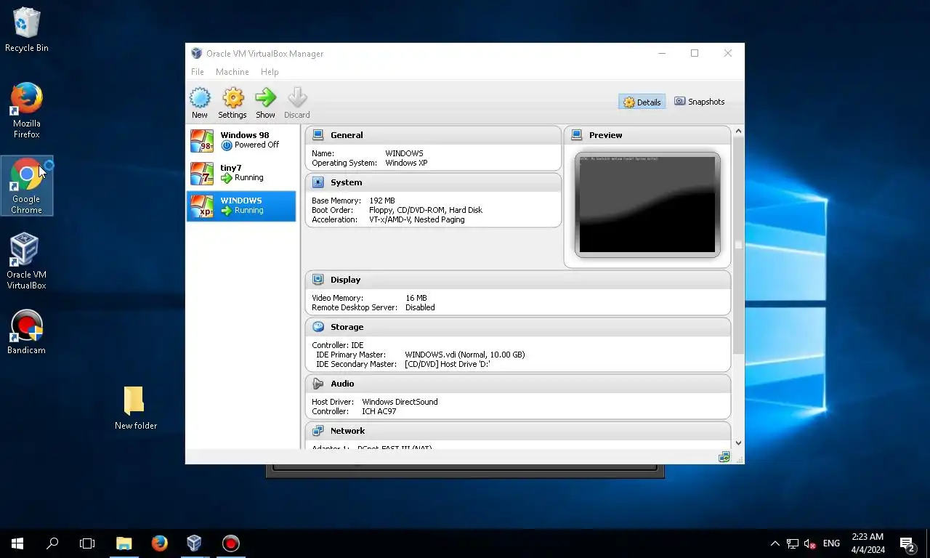Click the Display section header
Screen dimensions: 930x558
[x=518, y=280]
